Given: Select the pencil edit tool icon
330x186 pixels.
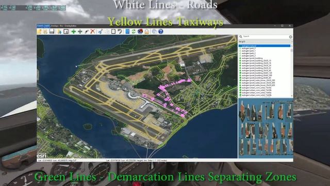Looking at the screenshot, I should pyautogui.click(x=87, y=32).
